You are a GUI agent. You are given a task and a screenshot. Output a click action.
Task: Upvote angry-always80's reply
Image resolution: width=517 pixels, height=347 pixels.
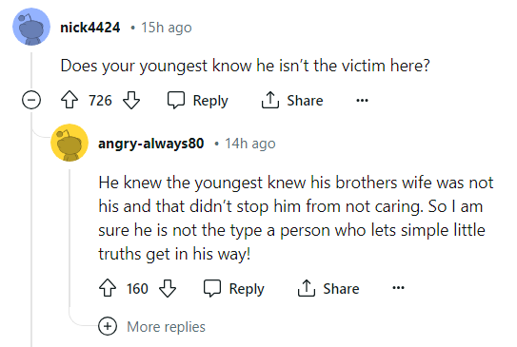(x=108, y=288)
